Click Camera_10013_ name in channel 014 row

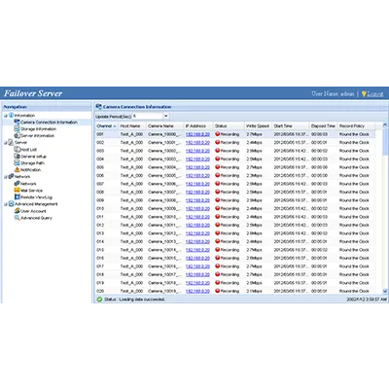(x=163, y=241)
